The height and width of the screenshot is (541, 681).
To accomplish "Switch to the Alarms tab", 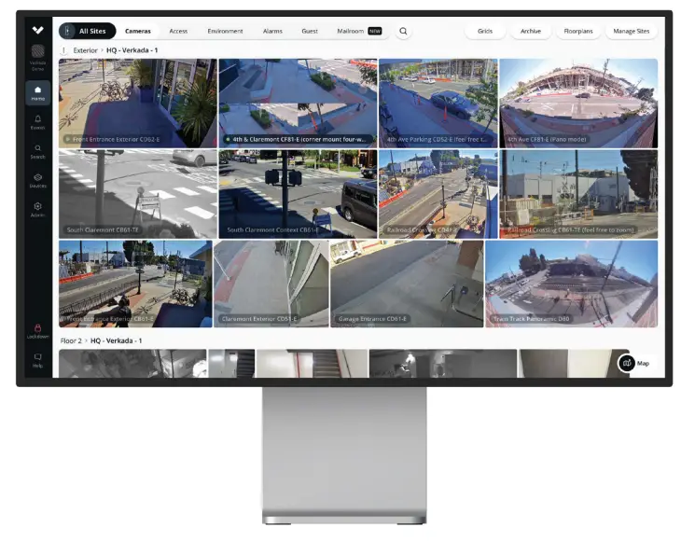I will click(272, 32).
